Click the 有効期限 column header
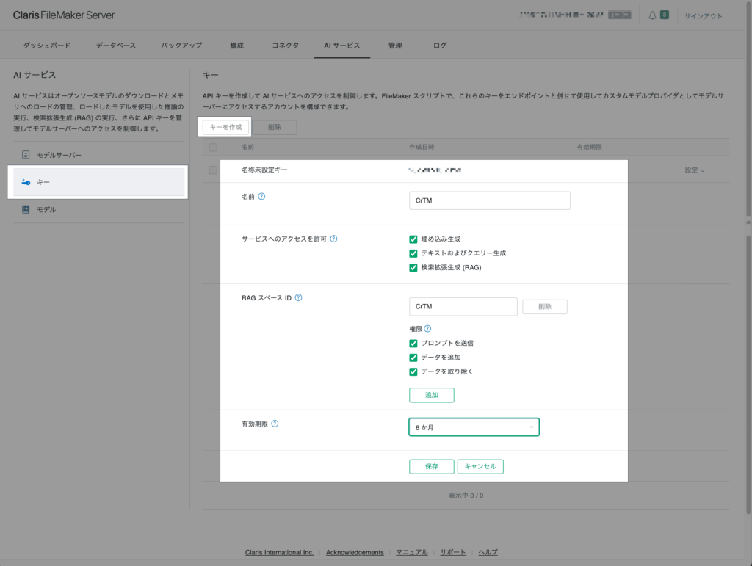This screenshot has width=752, height=566. (590, 147)
